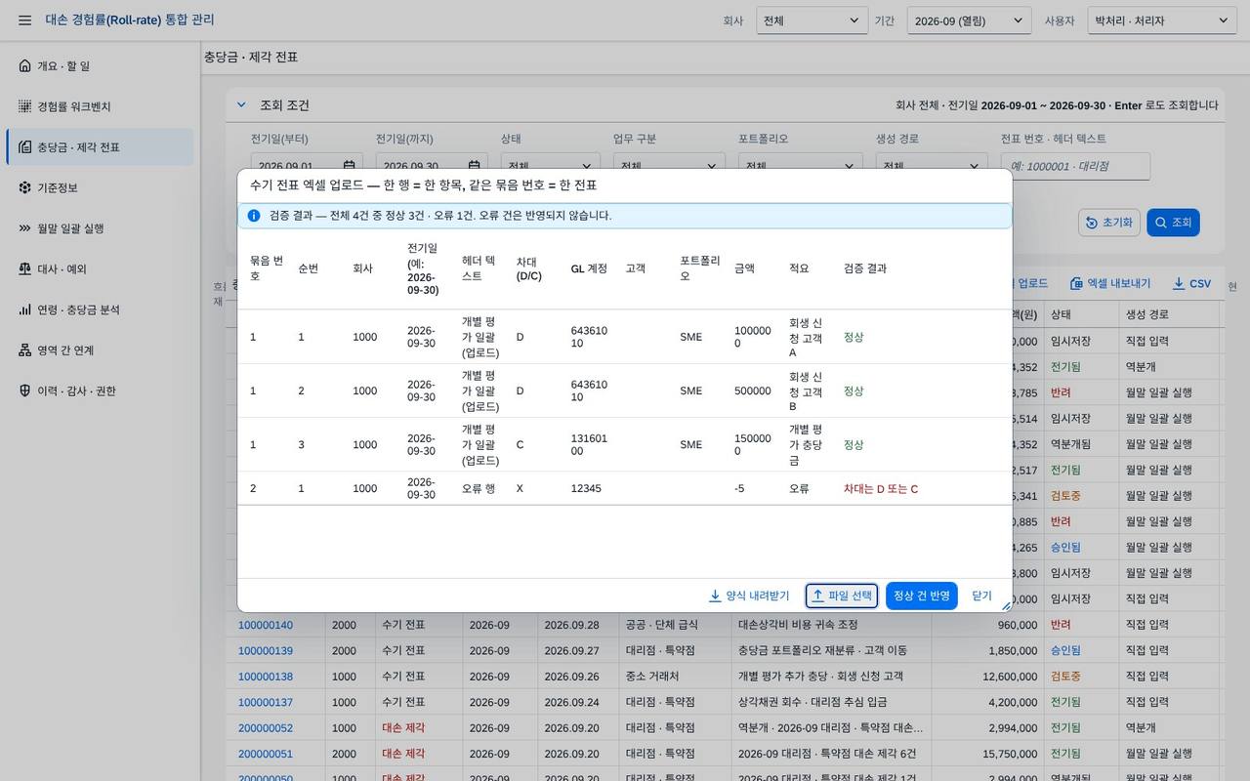
Task: Click the 전표 번호 · 헤더 텍스트 search field
Action: [1075, 166]
